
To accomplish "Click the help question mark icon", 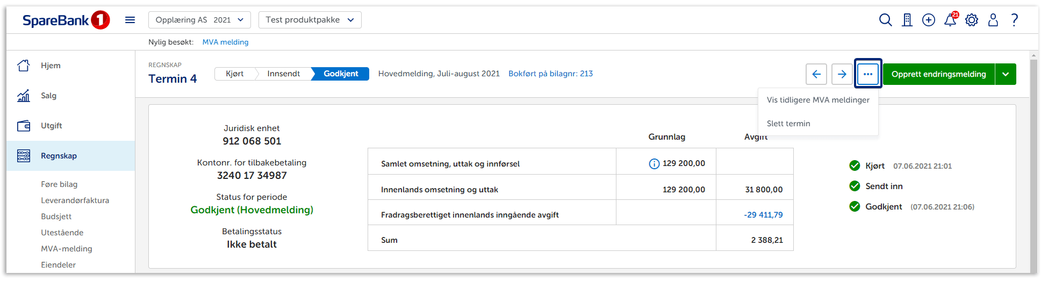I will 1014,20.
